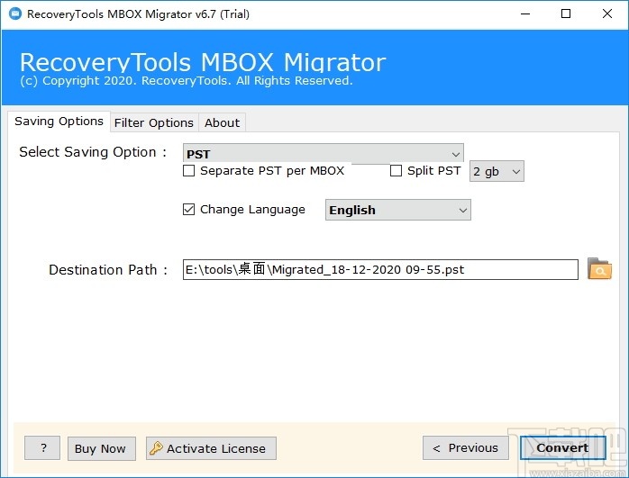This screenshot has width=629, height=478.
Task: Go to the About tab
Action: coord(223,122)
